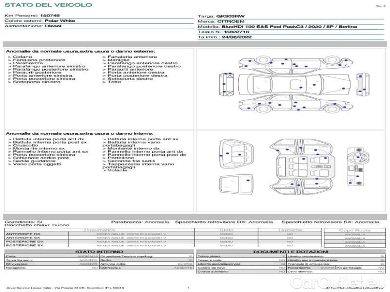This screenshot has width=390, height=292.
Task: Click 'Schienale sedile post' entry
Action: (41, 158)
